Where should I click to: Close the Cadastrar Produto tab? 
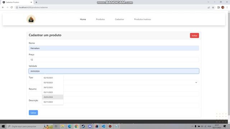(31, 2)
